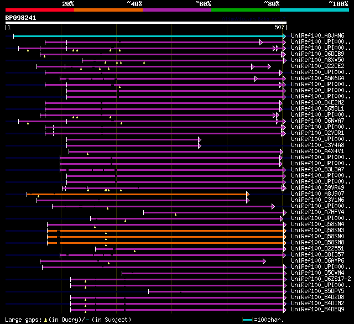Click the purple ~60% identity legend segment
The width and height of the screenshot is (354, 324).
(177, 10)
